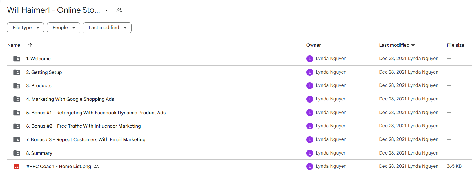Image resolution: width=472 pixels, height=188 pixels.
Task: Click the image file icon for PPC Coach png
Action: 17,167
